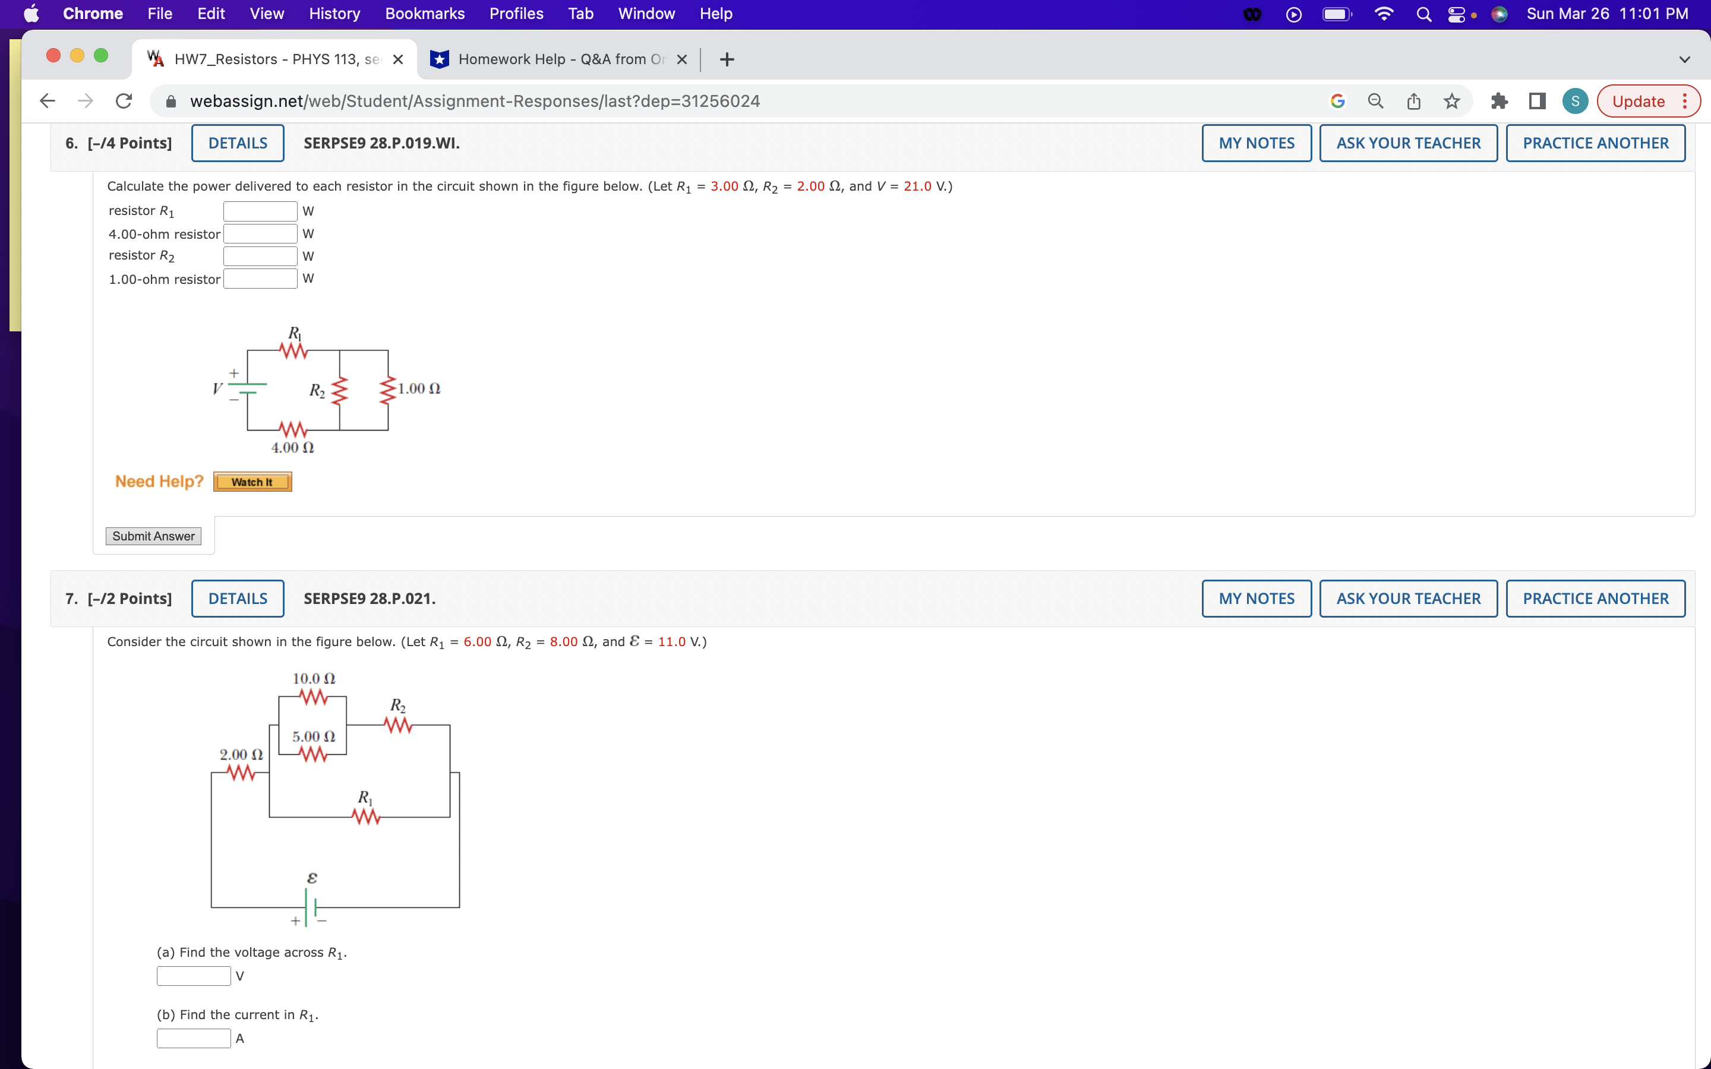1711x1069 pixels.
Task: Click PRACTICE ANOTHER for problem 7
Action: (x=1596, y=598)
